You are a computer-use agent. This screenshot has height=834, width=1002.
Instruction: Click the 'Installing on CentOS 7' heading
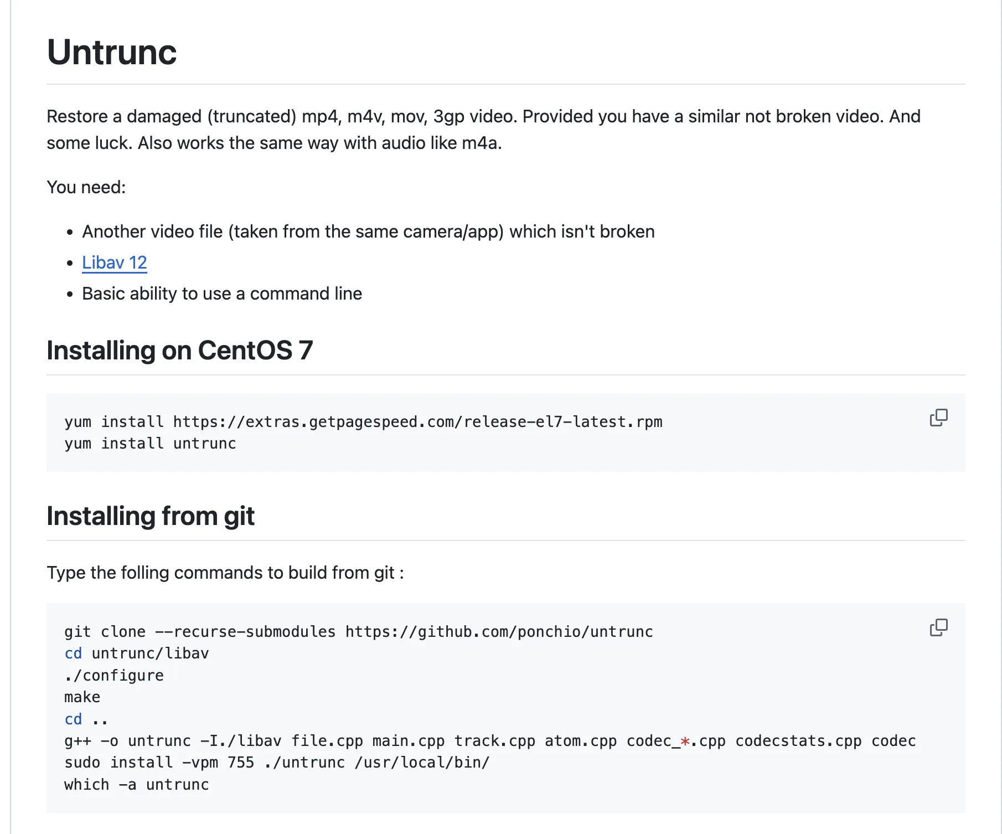(180, 350)
